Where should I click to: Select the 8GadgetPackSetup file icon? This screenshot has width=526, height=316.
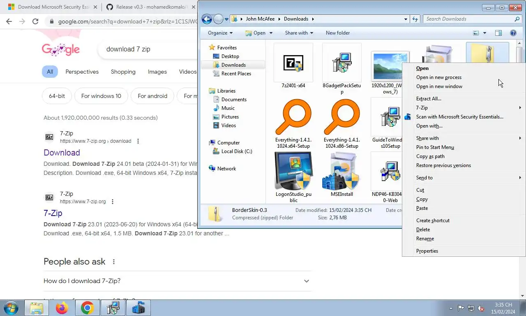click(x=341, y=63)
